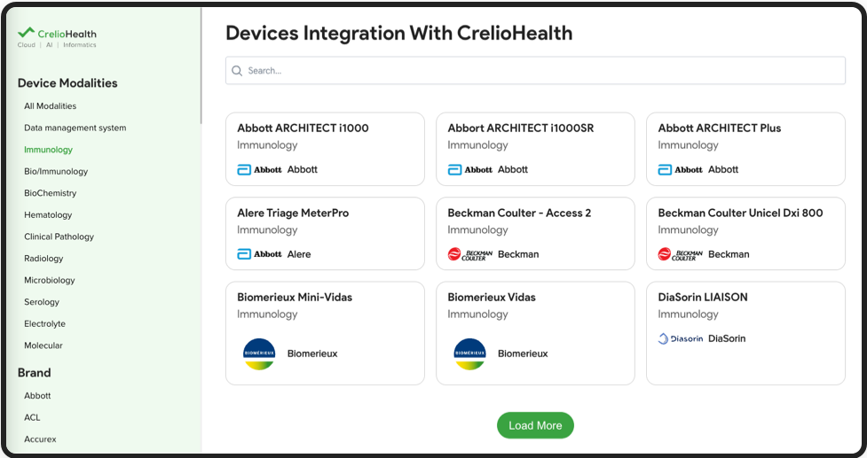Click Abbott logo on ARCHITECT i1000SR card
The image size is (867, 458).
pos(470,170)
